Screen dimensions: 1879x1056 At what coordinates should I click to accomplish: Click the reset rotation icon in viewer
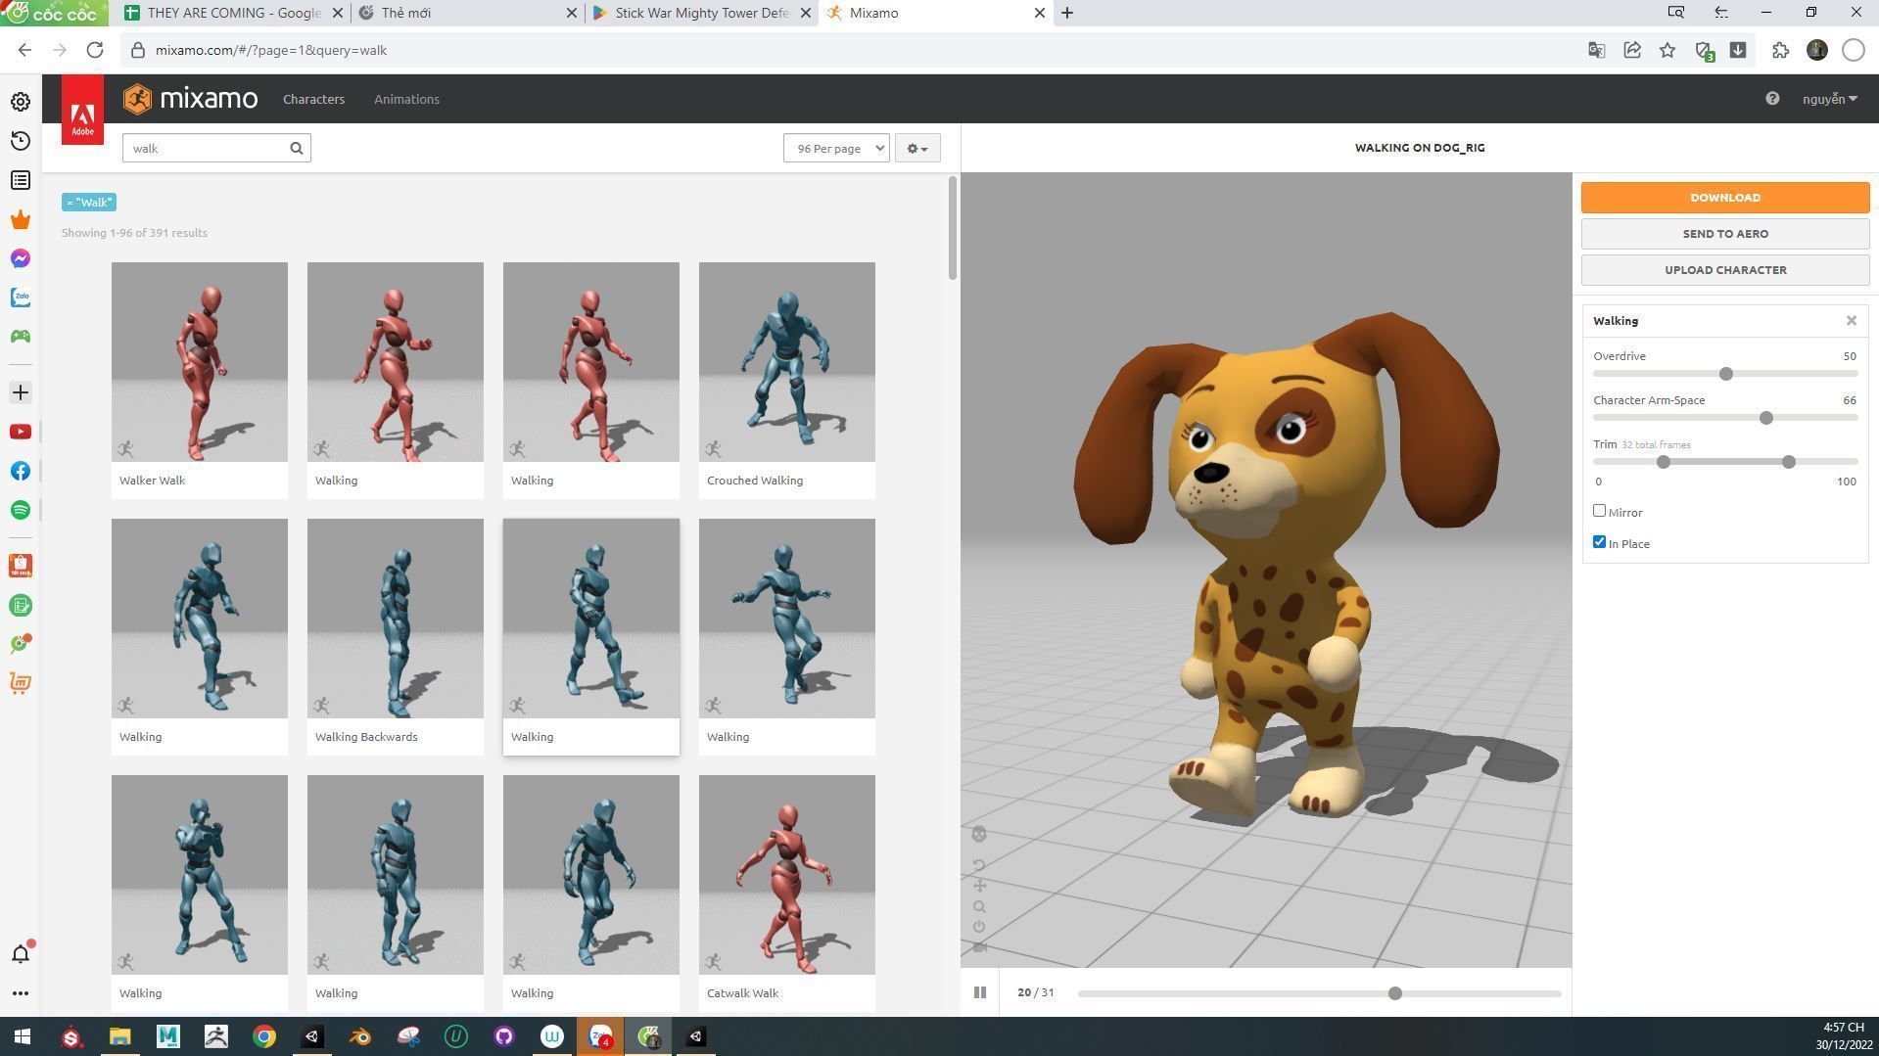coord(979,865)
